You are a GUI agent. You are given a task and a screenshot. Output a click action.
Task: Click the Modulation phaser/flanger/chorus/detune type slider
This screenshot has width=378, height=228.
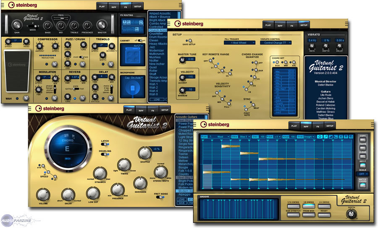point(55,89)
